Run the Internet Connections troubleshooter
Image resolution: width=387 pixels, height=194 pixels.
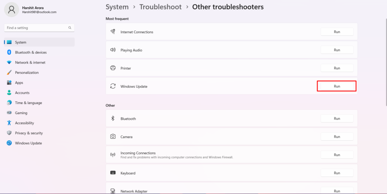tap(337, 32)
